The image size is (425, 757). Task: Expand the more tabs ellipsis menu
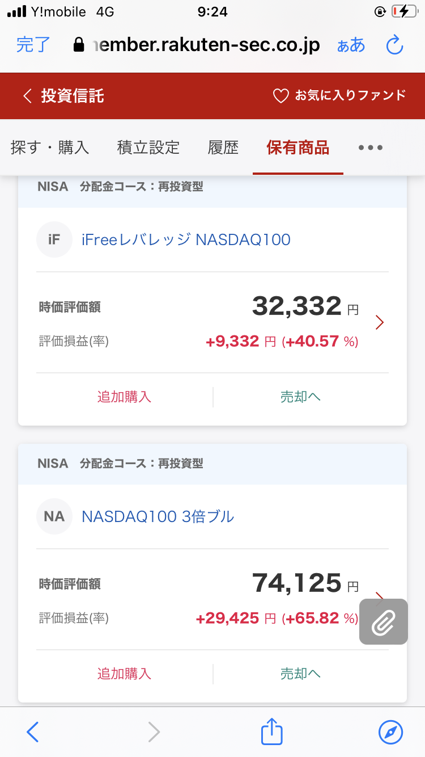[x=371, y=148]
